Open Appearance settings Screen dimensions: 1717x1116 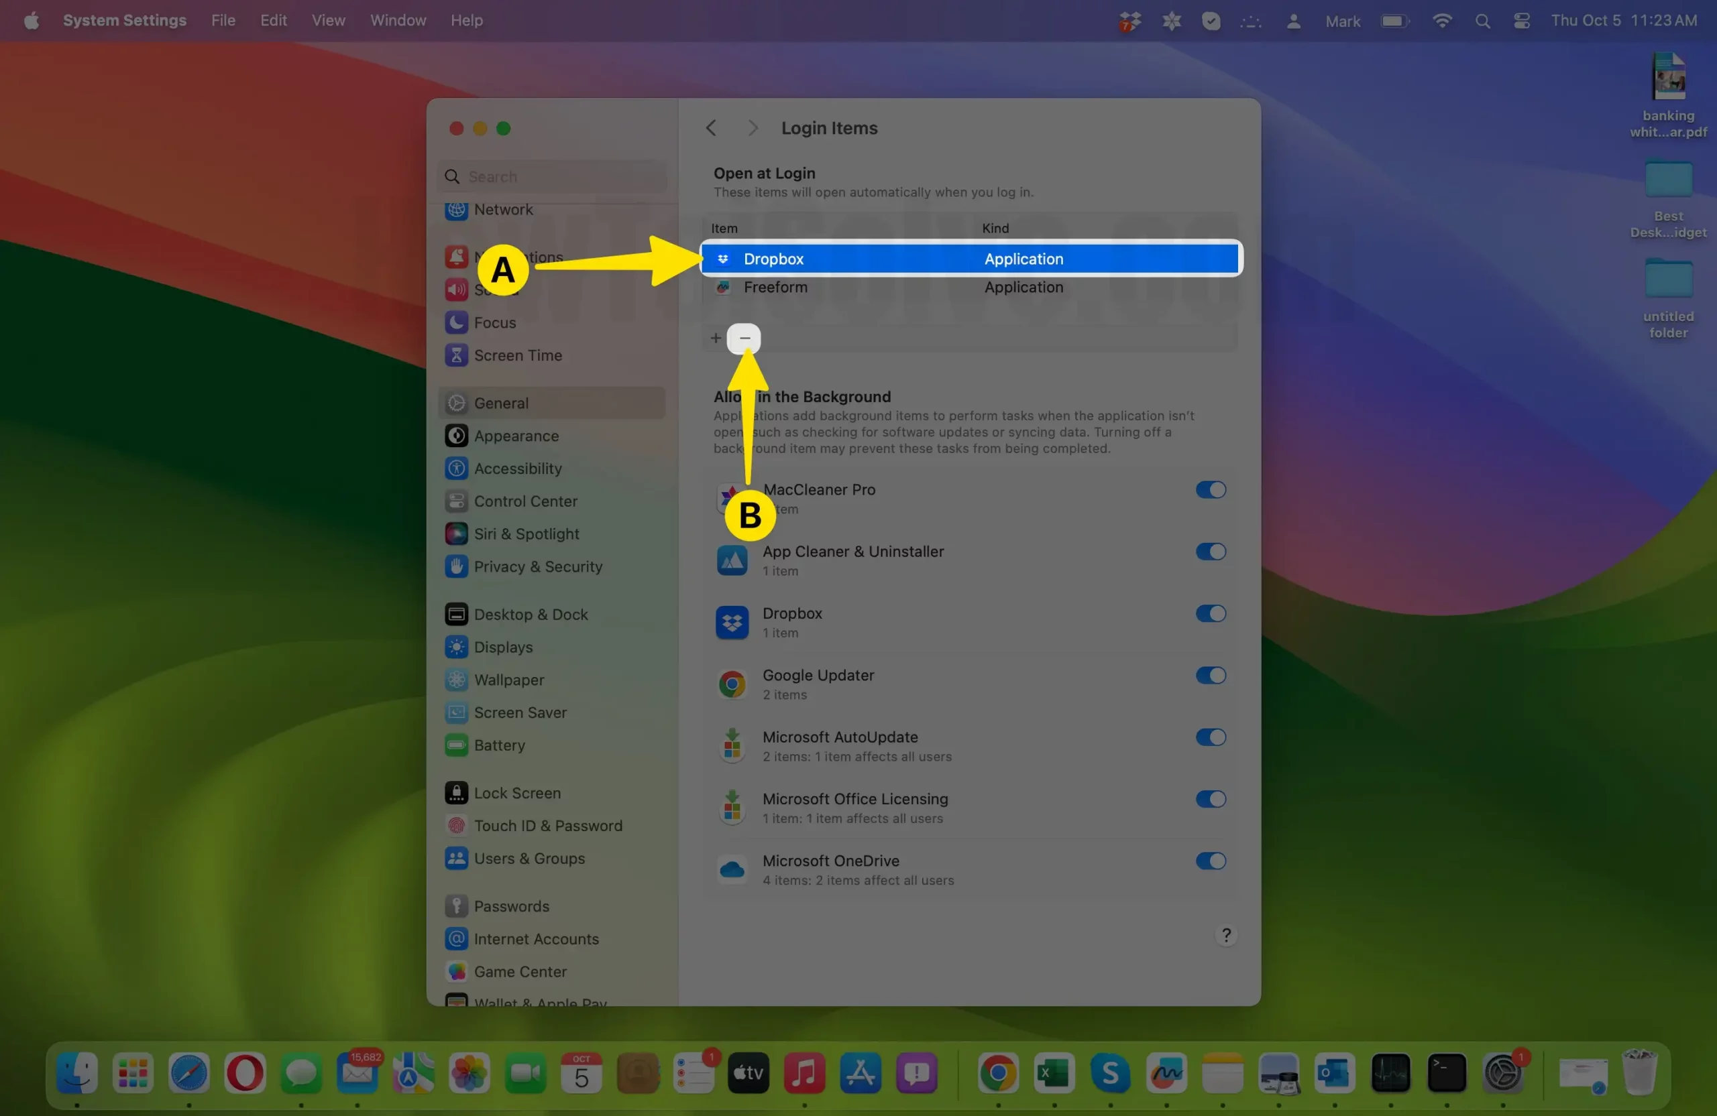pyautogui.click(x=551, y=436)
